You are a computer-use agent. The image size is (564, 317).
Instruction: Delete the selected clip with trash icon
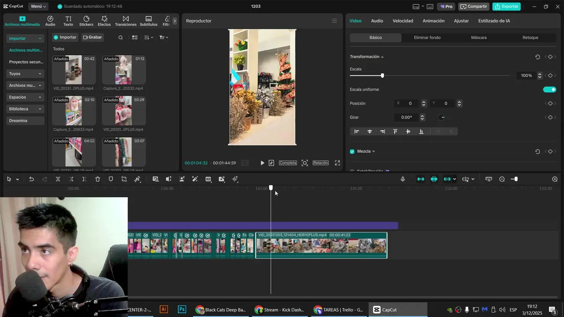(98, 179)
